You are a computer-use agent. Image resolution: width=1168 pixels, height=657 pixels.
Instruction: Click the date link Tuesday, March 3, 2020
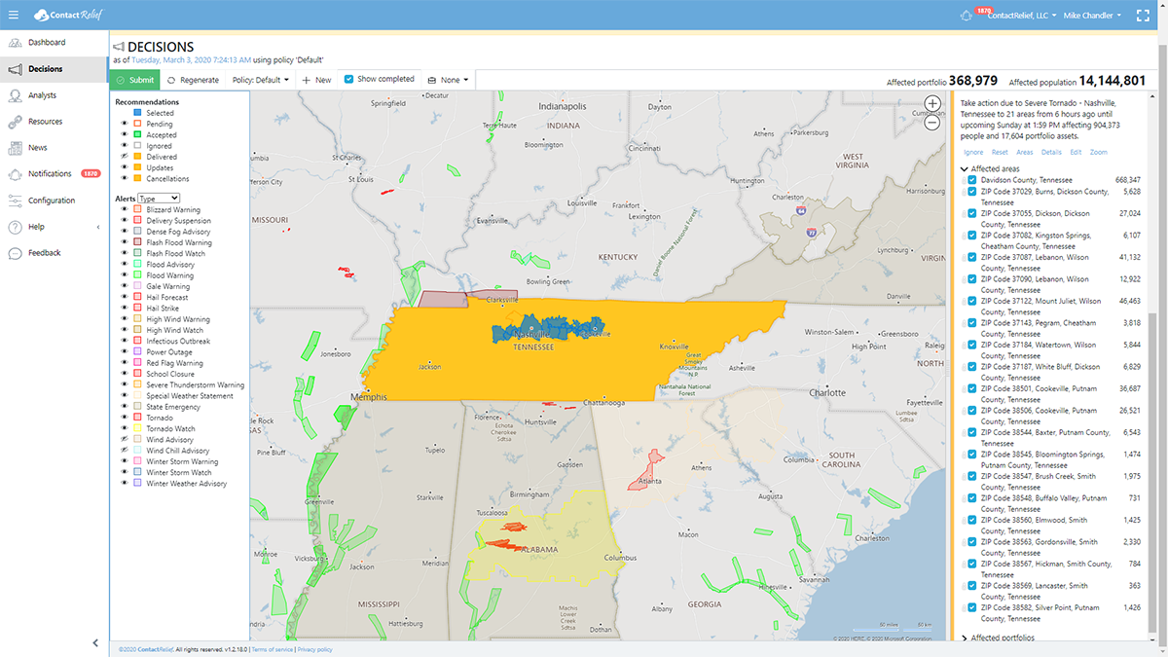point(192,60)
